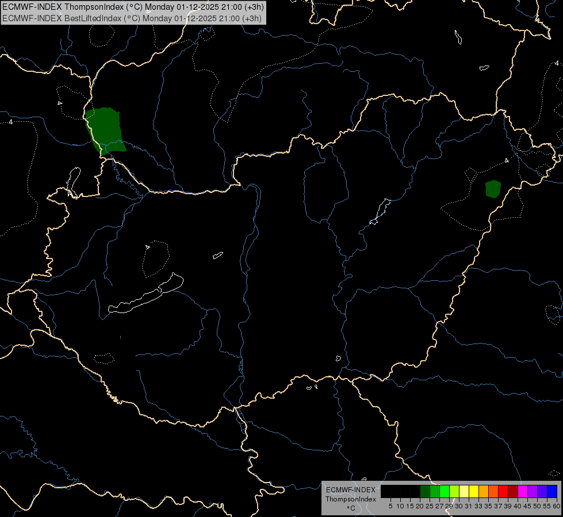Pick the pale yellow 30-31 legend swatch
This screenshot has height=517, width=563.
(464, 491)
